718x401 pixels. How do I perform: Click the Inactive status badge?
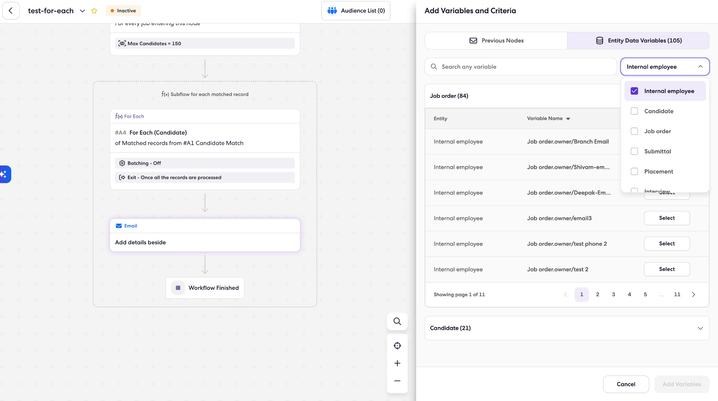(x=123, y=11)
